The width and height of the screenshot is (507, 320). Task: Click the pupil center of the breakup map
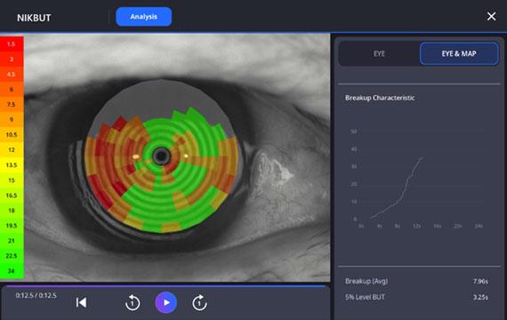point(161,156)
